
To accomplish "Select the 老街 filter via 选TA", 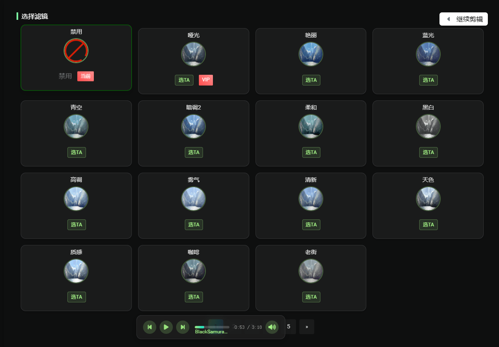I will click(x=311, y=297).
